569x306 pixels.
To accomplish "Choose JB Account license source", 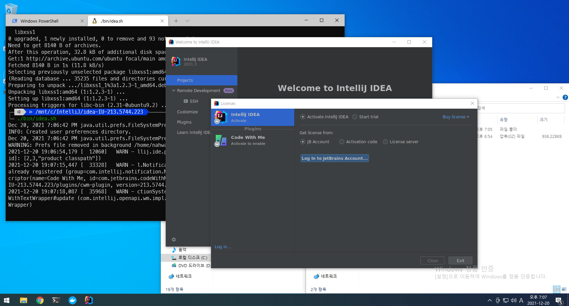I will (x=303, y=142).
